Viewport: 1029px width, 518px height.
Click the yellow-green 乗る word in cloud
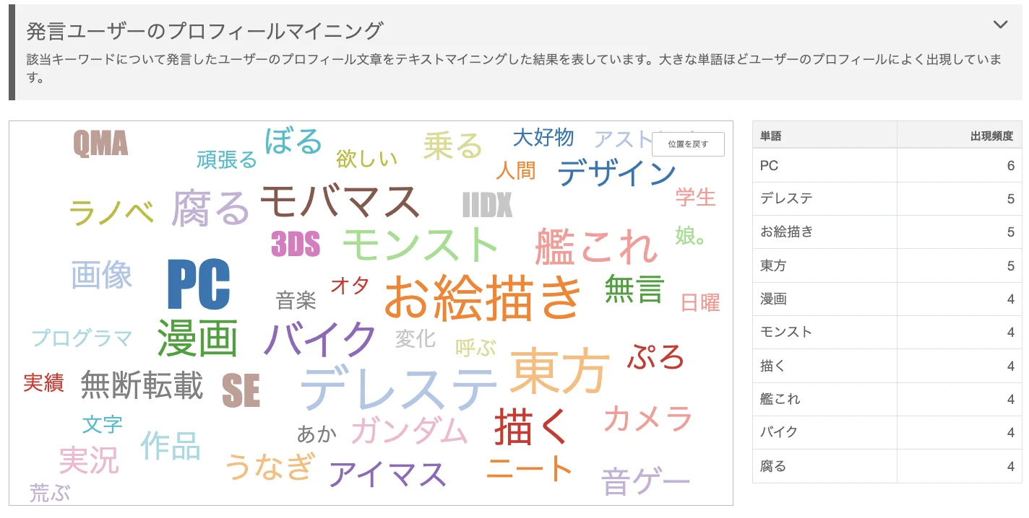[452, 146]
